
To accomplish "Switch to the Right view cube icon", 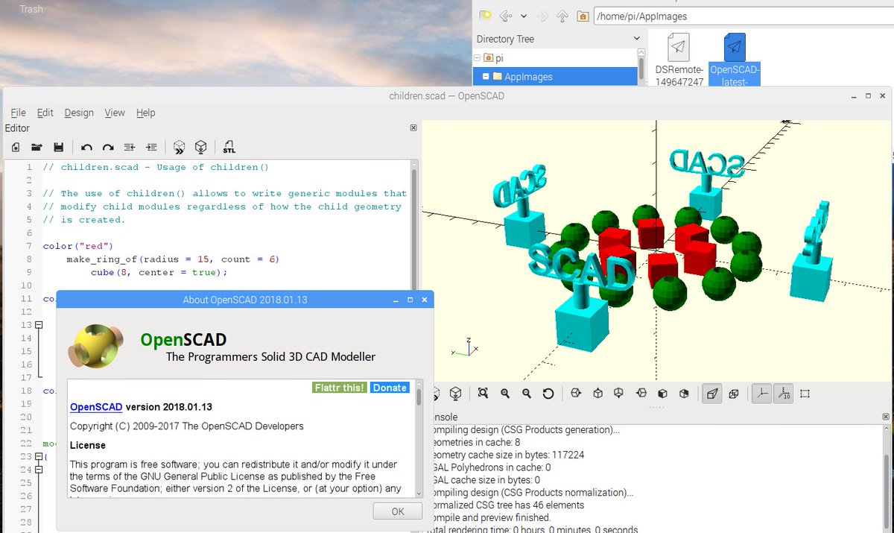I will (575, 394).
